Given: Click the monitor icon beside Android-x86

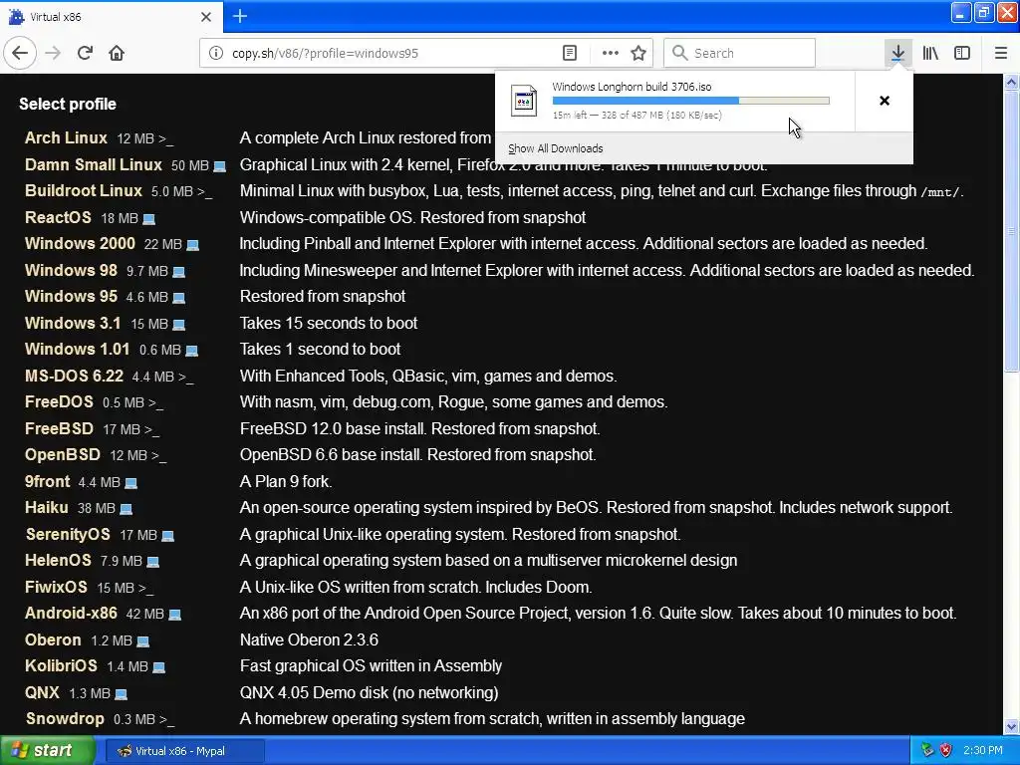Looking at the screenshot, I should [174, 615].
